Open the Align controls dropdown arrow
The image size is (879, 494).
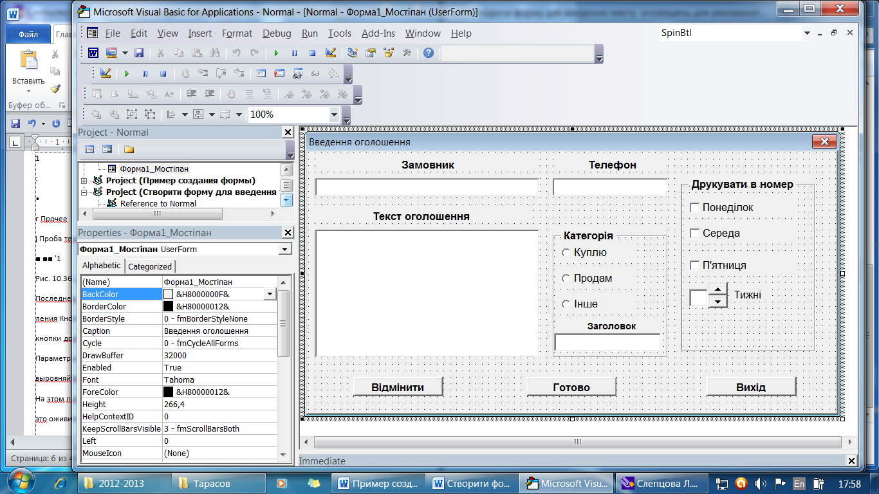point(184,114)
